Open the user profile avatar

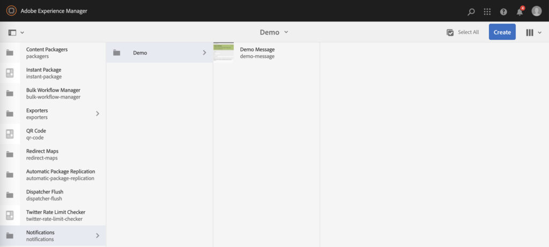click(536, 11)
